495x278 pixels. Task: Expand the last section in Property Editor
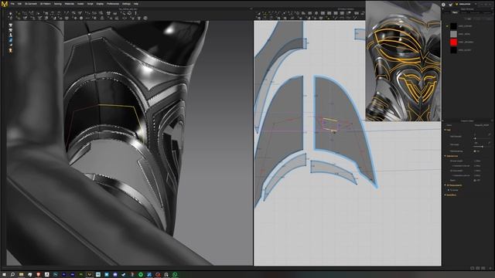pyautogui.click(x=445, y=195)
